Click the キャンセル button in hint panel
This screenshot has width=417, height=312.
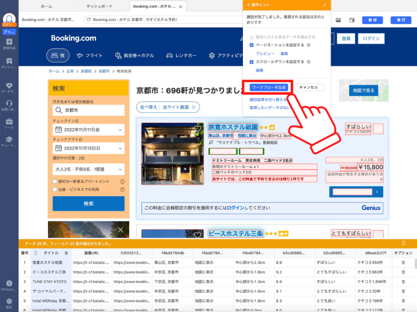(308, 87)
